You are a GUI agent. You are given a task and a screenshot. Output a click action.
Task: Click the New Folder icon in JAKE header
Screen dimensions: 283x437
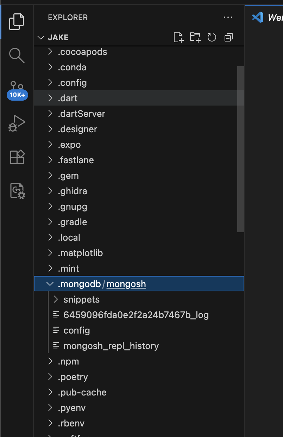point(195,37)
